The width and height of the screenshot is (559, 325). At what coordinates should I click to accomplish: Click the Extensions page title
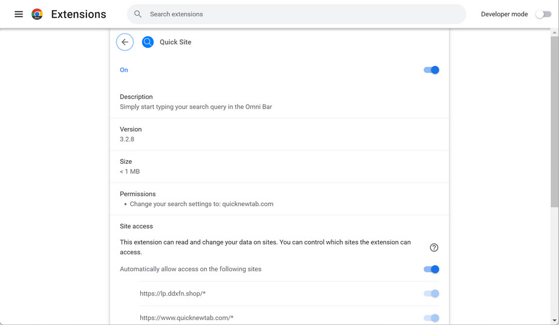79,14
